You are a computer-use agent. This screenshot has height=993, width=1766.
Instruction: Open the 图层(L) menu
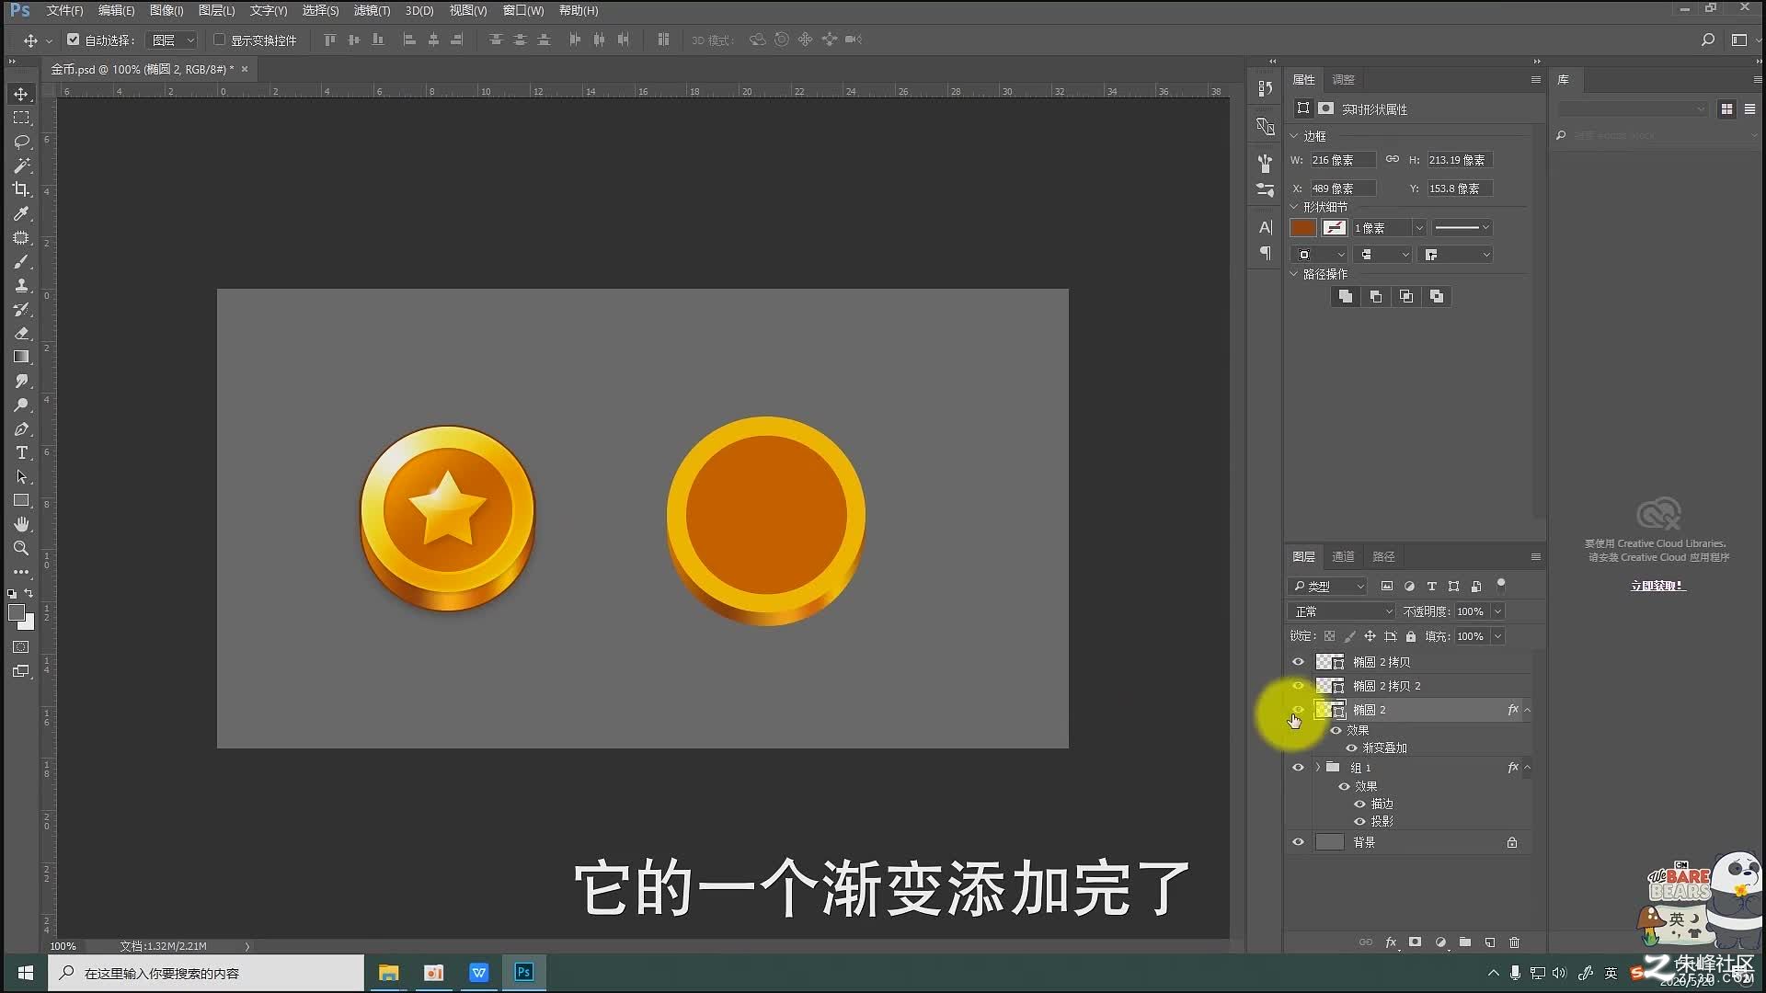pos(216,10)
